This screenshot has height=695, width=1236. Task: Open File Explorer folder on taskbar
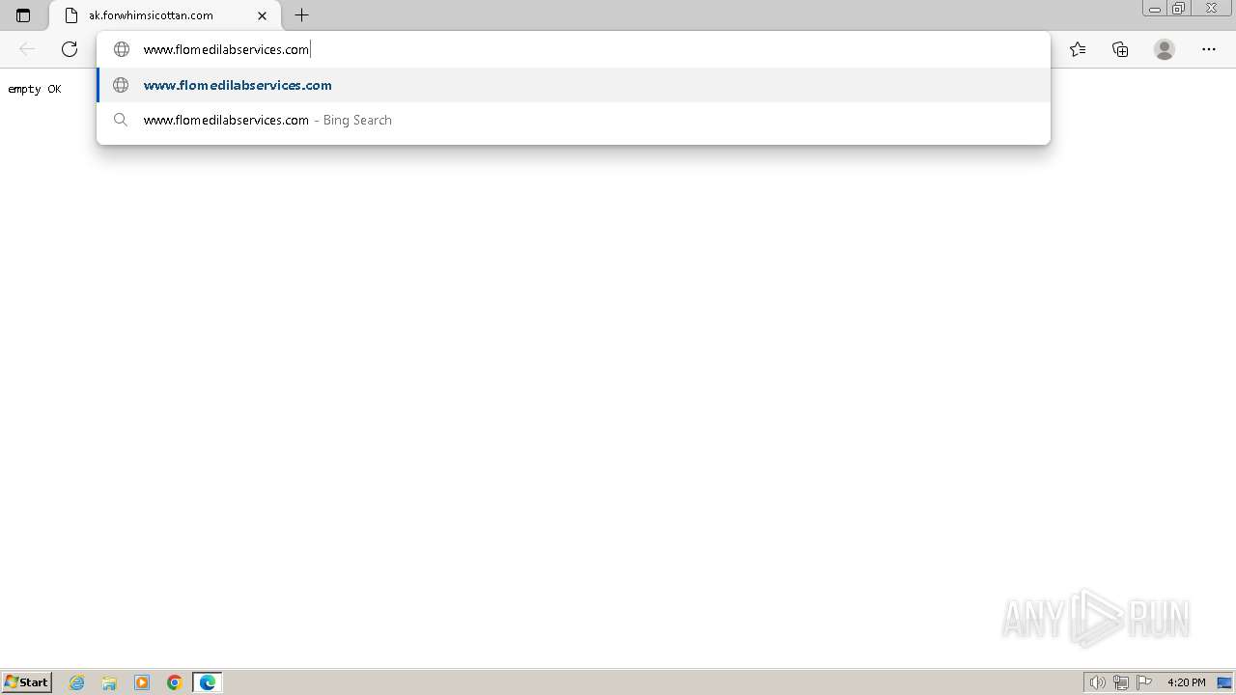tap(109, 682)
